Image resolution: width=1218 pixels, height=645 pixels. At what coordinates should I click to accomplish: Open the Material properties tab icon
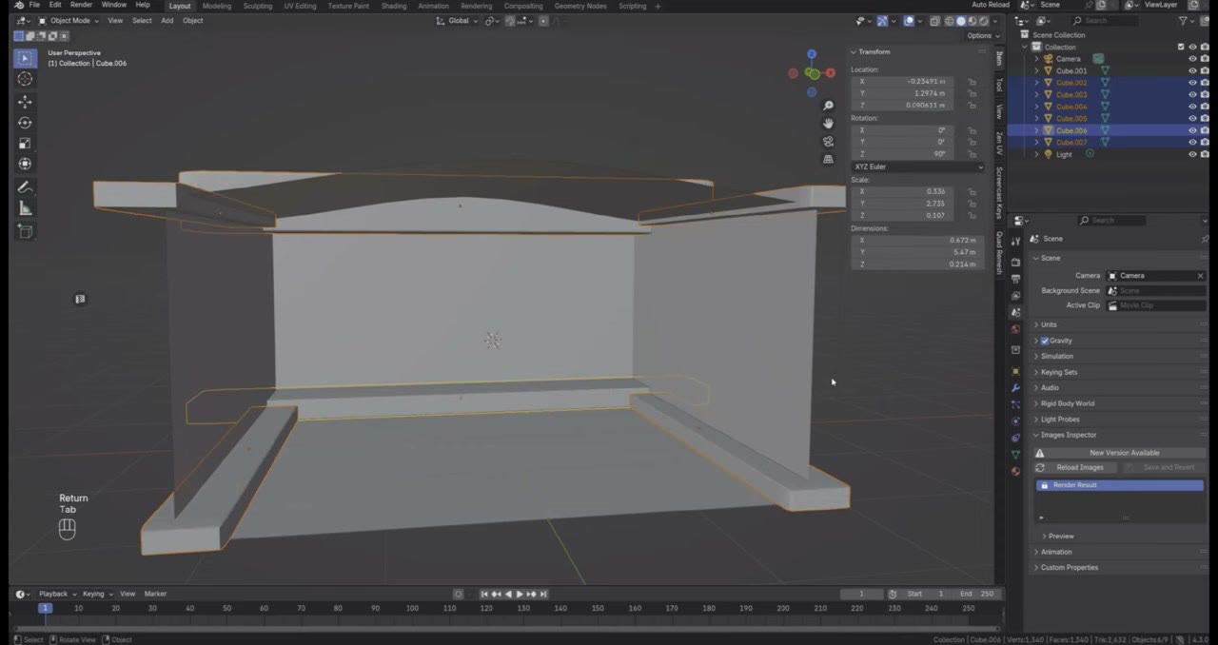click(1015, 471)
